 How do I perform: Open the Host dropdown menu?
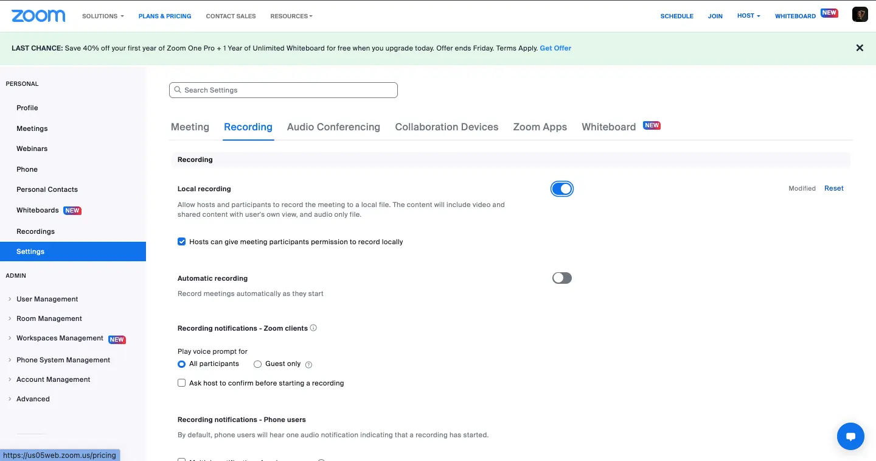pyautogui.click(x=748, y=15)
